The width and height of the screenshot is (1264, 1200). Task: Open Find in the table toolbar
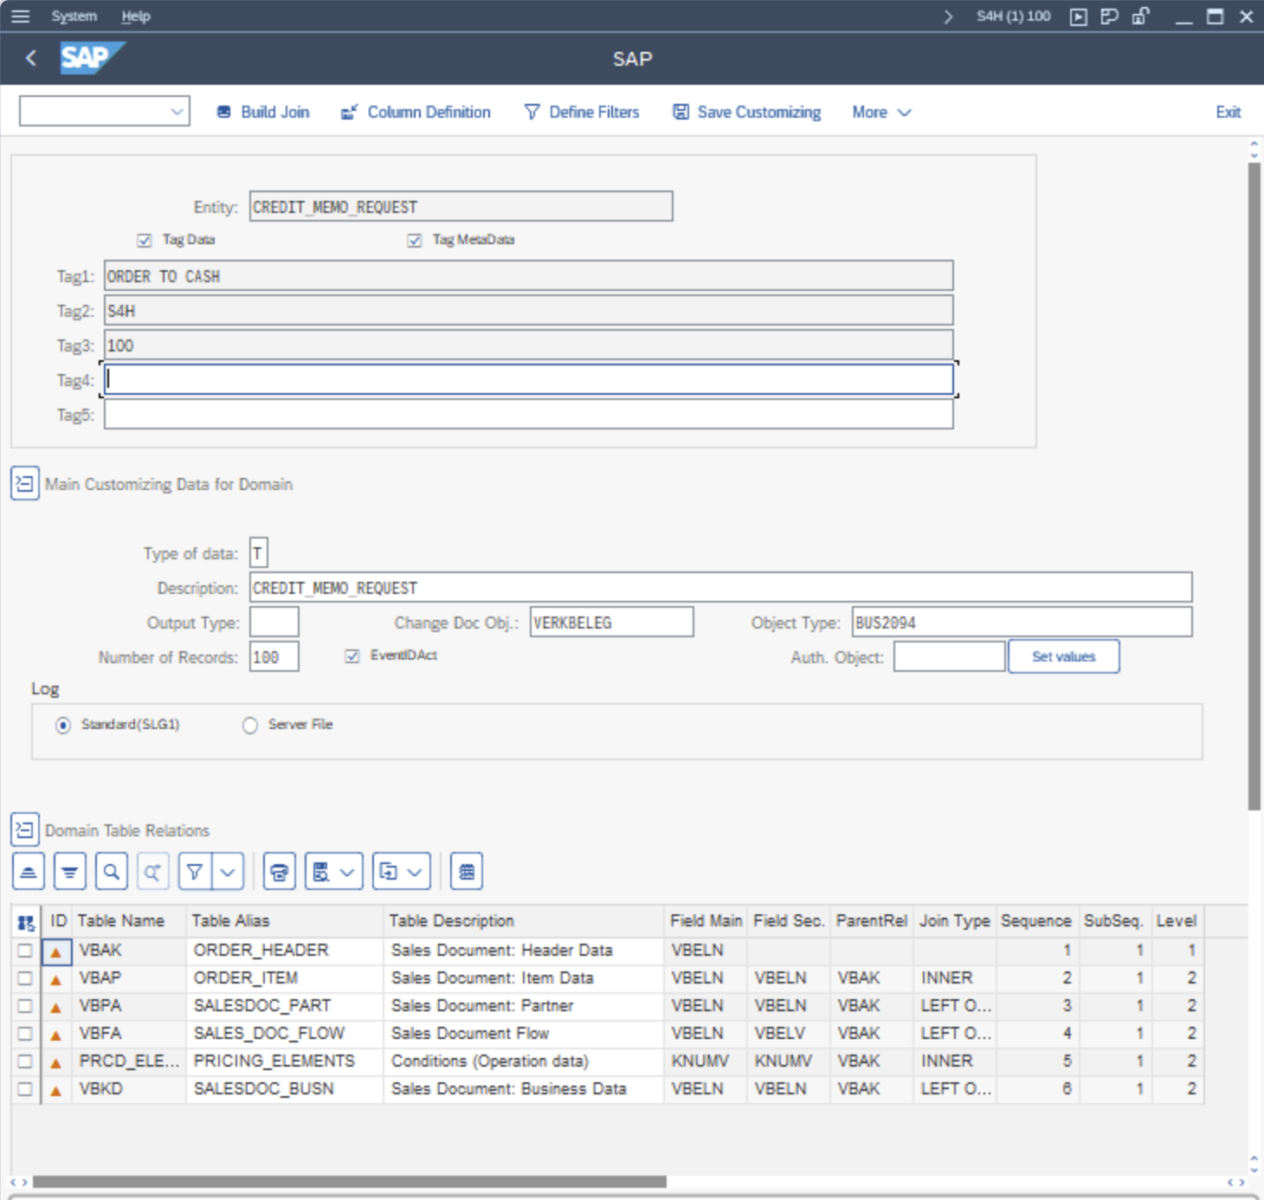coord(112,872)
